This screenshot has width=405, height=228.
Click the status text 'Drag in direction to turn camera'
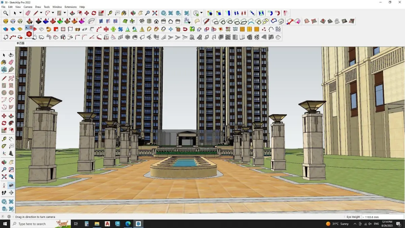tap(35, 217)
